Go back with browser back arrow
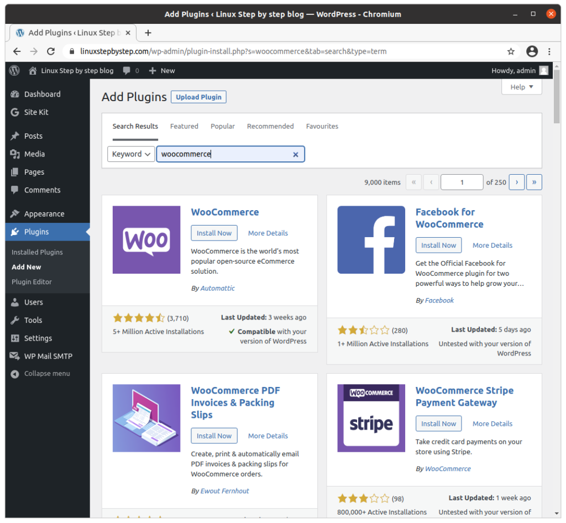 [17, 51]
